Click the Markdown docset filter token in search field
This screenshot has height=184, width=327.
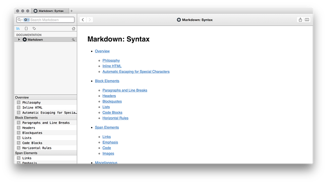coord(26,20)
